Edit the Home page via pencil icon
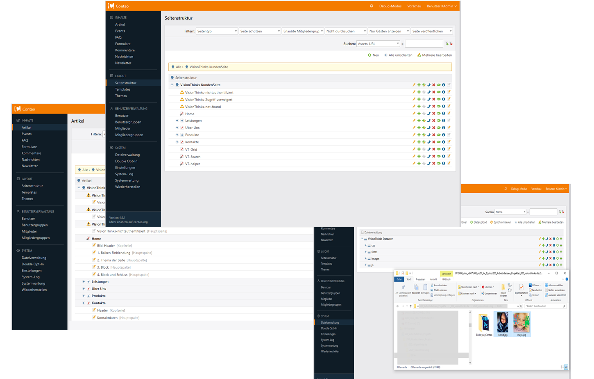This screenshot has height=379, width=594. coord(414,114)
